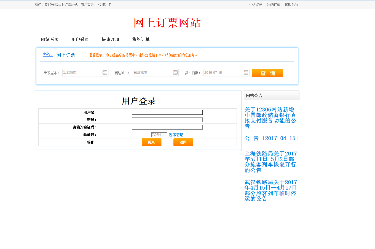Image resolution: width=375 pixels, height=249 pixels.
Task: Select 我的订单 in the navigation menu
Action: (x=141, y=40)
